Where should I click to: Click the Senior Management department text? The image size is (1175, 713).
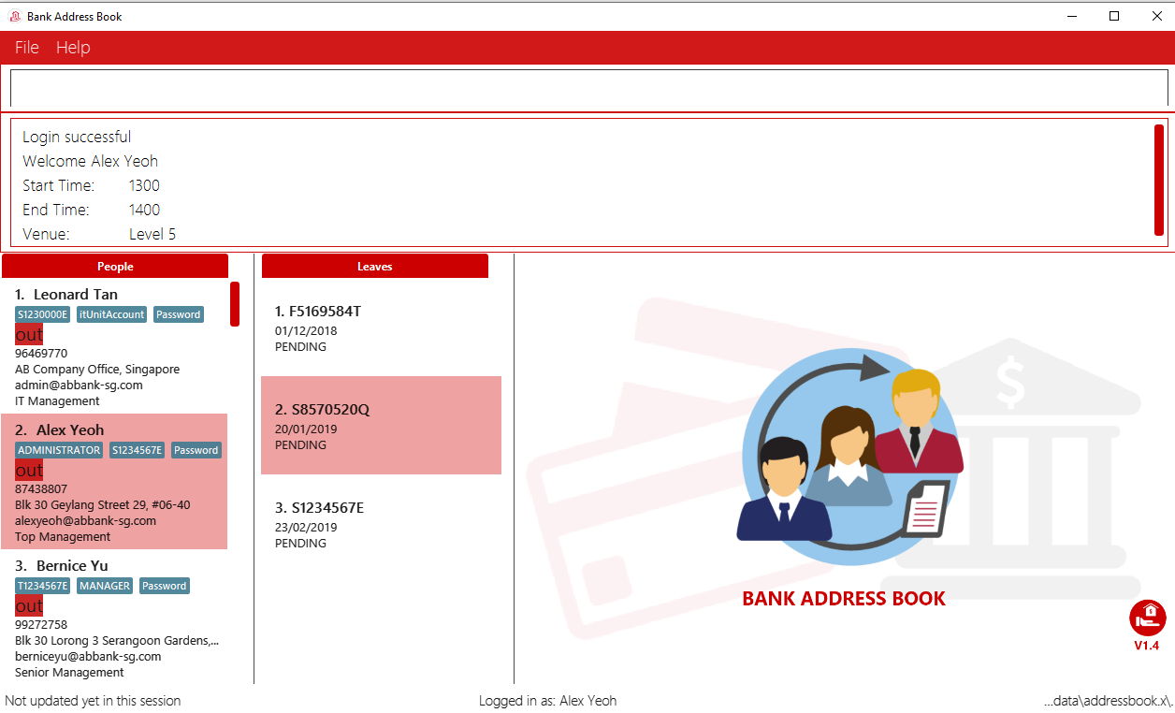coord(69,672)
